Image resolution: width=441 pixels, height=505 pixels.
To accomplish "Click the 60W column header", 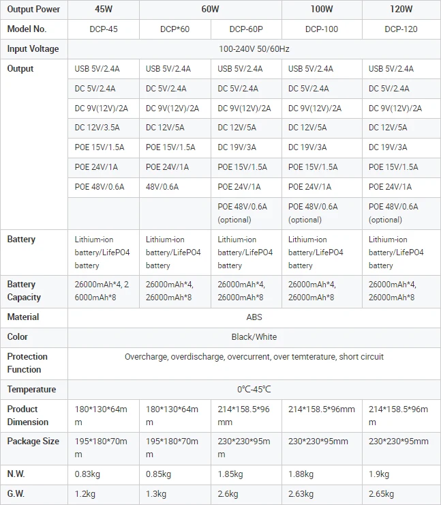I will click(210, 10).
